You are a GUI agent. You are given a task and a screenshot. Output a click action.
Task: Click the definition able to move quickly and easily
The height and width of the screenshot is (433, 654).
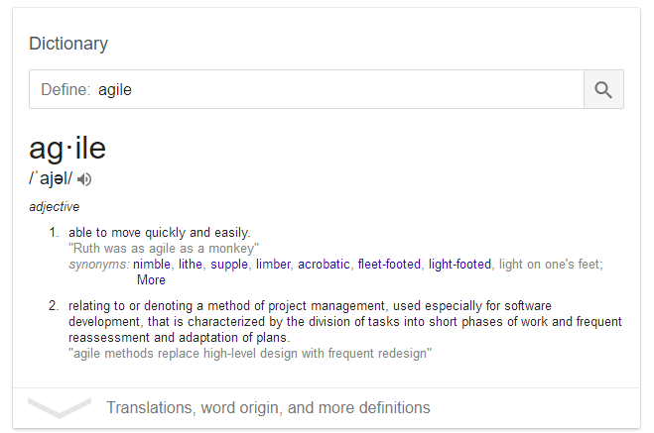160,233
